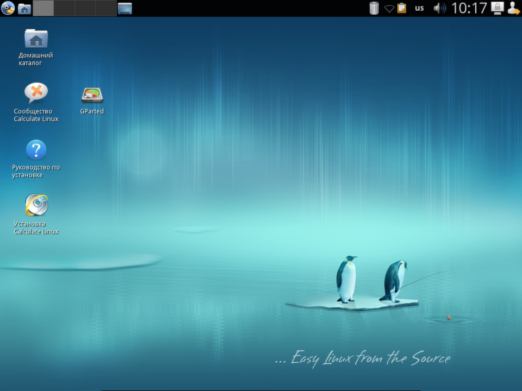Click the 10:17 panel clock
The height and width of the screenshot is (391, 522).
click(469, 8)
